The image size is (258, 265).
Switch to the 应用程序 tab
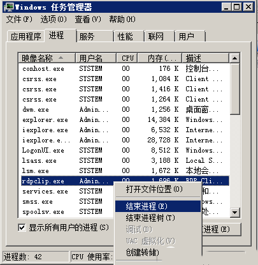click(25, 36)
